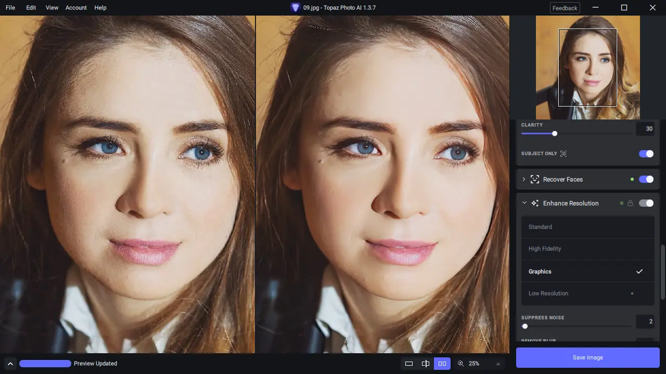Open the Edit menu

pyautogui.click(x=31, y=8)
